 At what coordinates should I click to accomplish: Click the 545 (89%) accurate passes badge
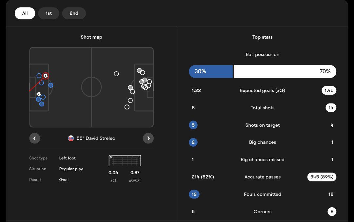[322, 177]
